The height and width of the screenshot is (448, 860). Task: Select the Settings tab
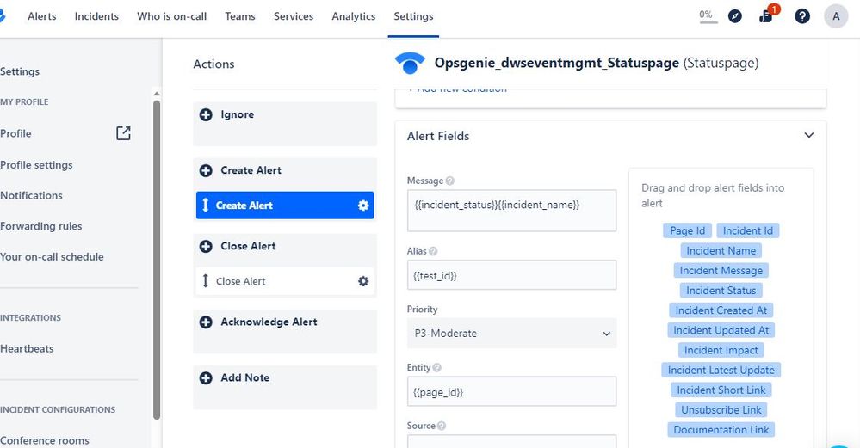coord(413,16)
